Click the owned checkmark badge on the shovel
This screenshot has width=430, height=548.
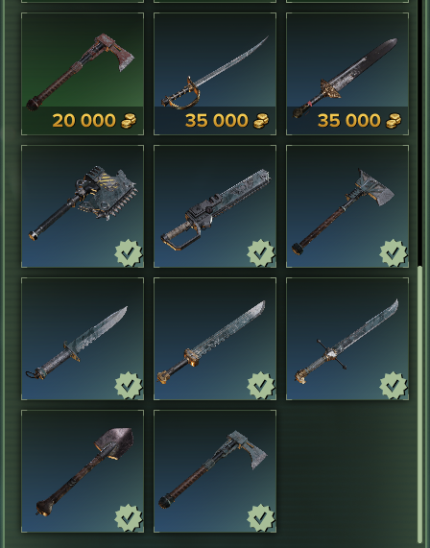point(129,518)
